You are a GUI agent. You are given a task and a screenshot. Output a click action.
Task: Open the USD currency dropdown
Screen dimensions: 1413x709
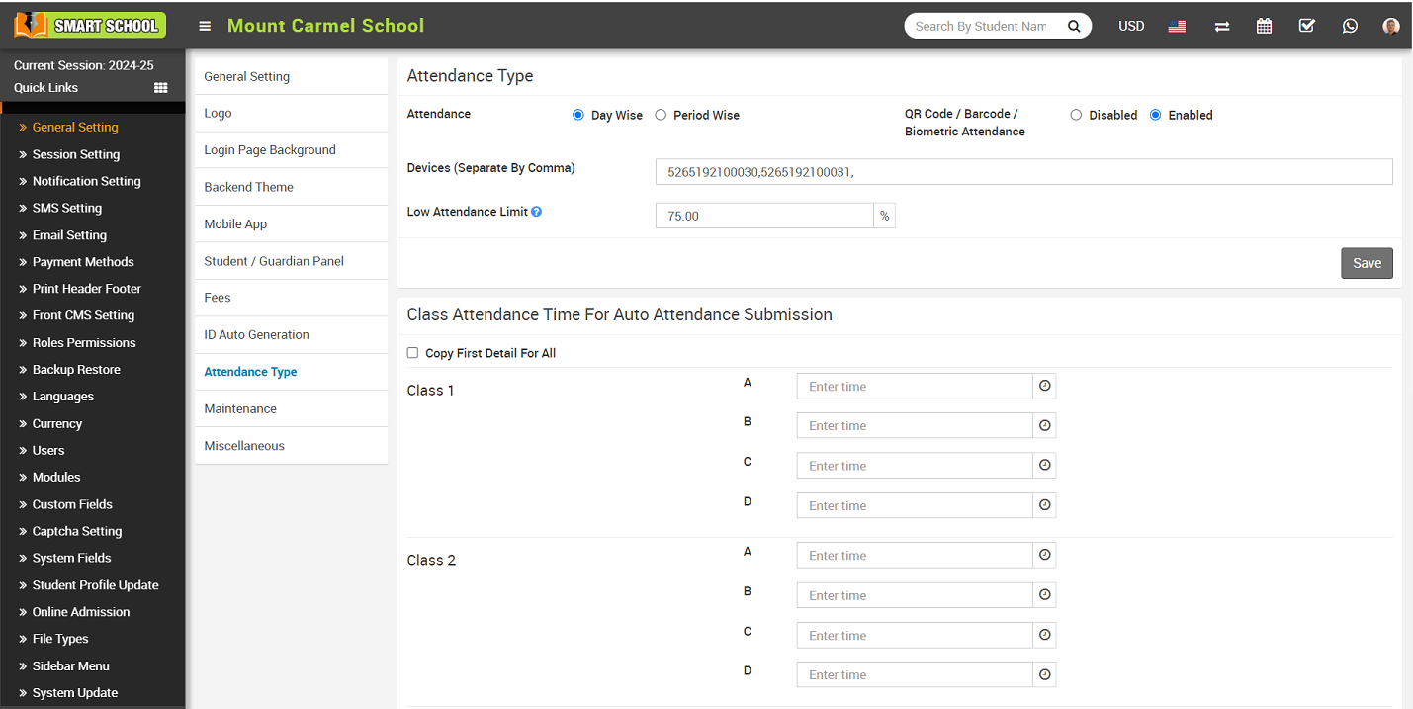(x=1131, y=27)
